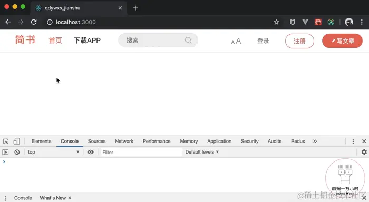The width and height of the screenshot is (369, 202).
Task: Bookmark this page with the star icon
Action: coord(276,22)
